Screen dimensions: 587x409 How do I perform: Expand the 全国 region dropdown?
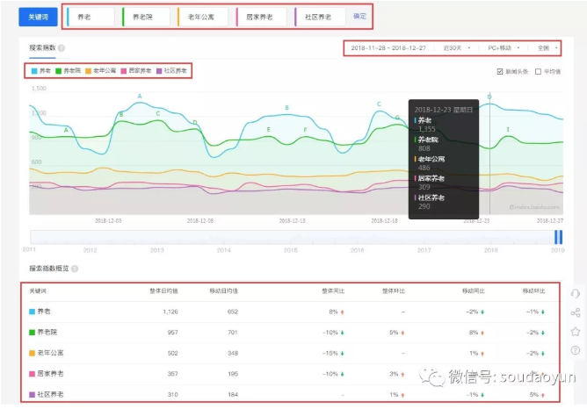tap(548, 47)
